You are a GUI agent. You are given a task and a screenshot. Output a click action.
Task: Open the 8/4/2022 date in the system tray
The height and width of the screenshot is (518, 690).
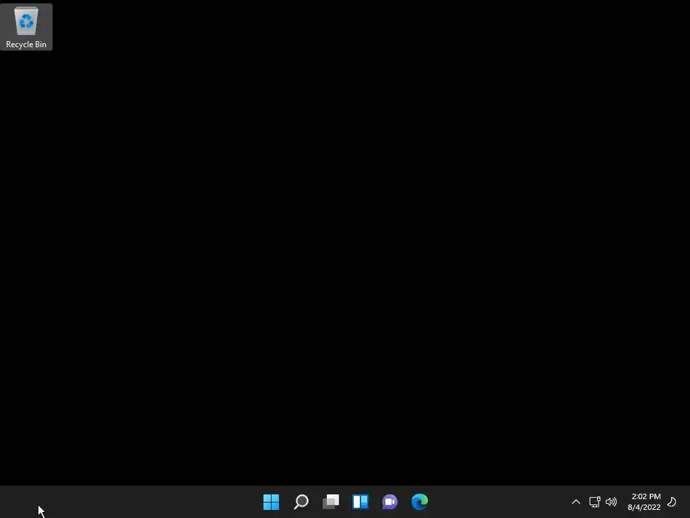tap(644, 507)
